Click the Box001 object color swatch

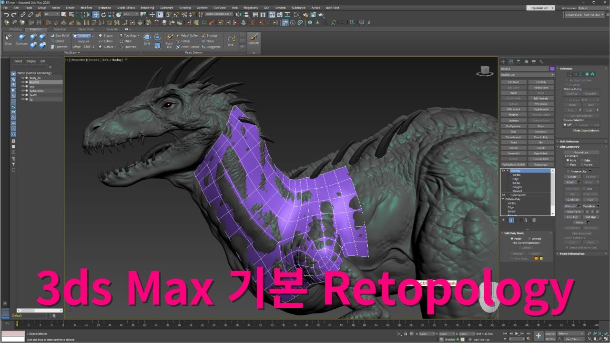(x=552, y=69)
